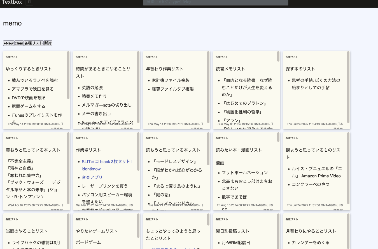Open the ちょっとやってみようと思ったことリスト card title

click(x=173, y=235)
